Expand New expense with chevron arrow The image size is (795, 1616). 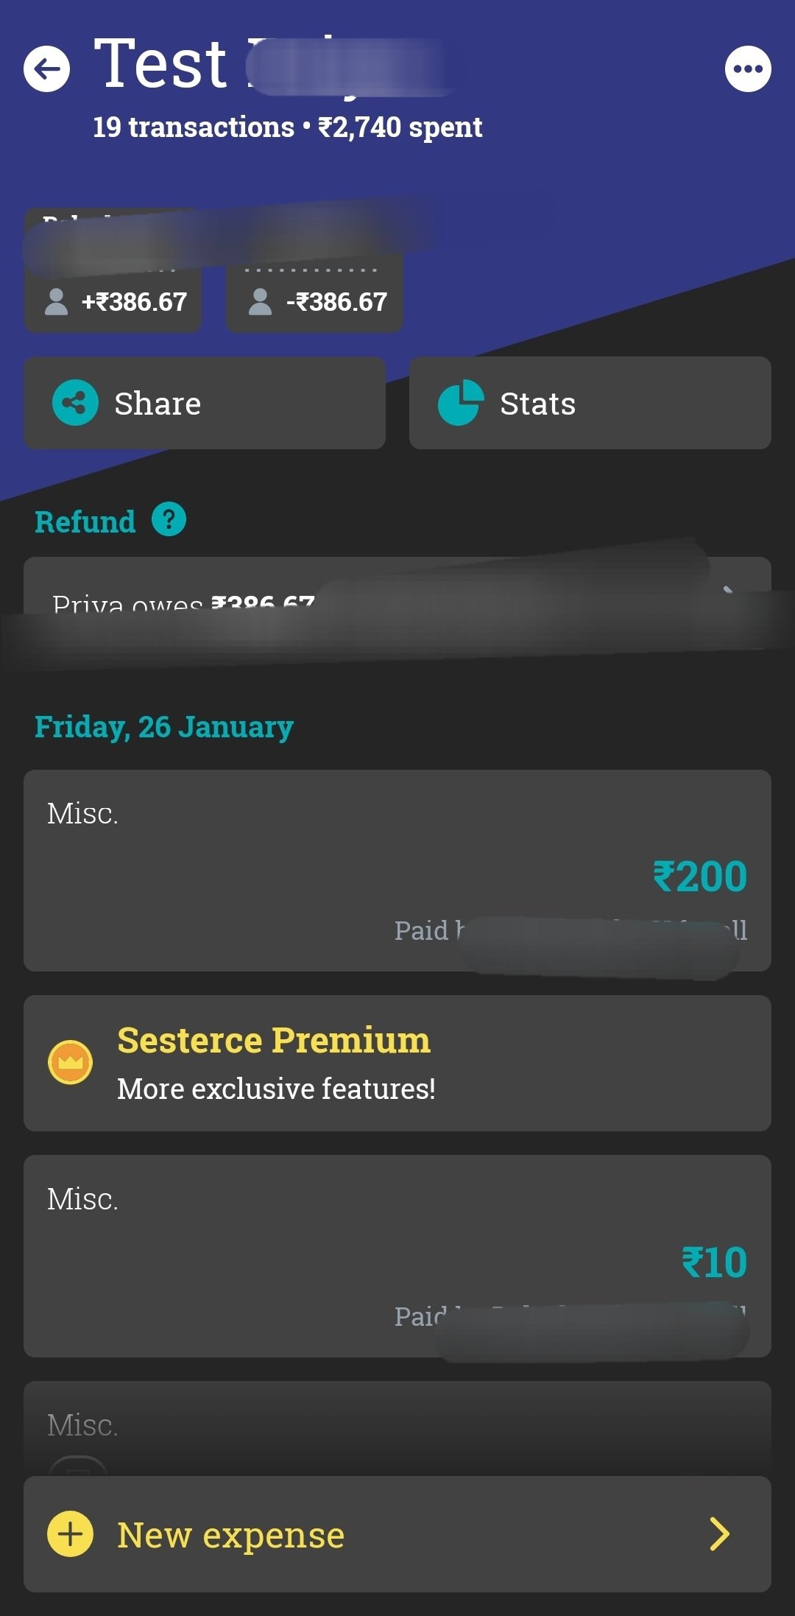(x=719, y=1534)
